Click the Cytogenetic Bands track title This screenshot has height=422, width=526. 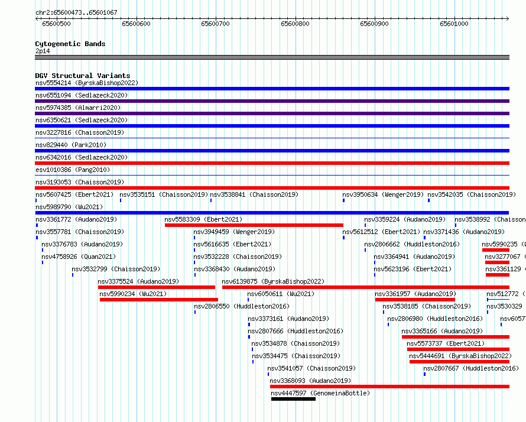[x=70, y=44]
